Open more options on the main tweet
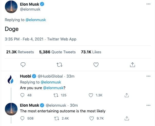 tap(148, 4)
